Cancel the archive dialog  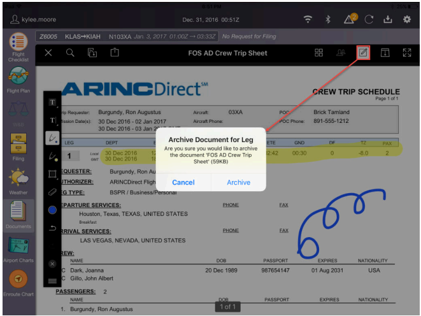pos(183,182)
